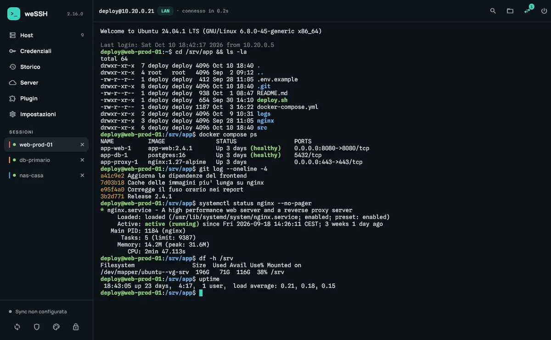Click the host count 9

[x=82, y=35]
